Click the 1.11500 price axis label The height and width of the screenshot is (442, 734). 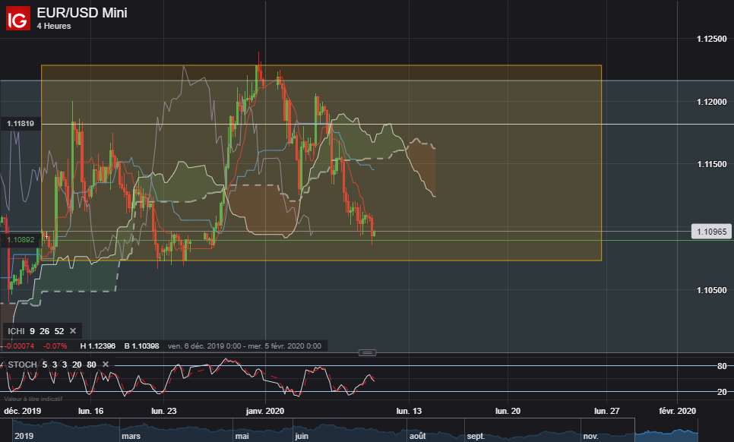coord(711,164)
